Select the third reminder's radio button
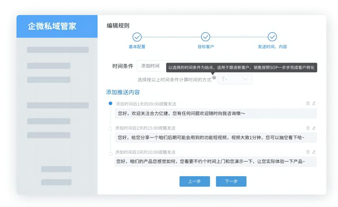The width and height of the screenshot is (338, 207). click(x=111, y=153)
